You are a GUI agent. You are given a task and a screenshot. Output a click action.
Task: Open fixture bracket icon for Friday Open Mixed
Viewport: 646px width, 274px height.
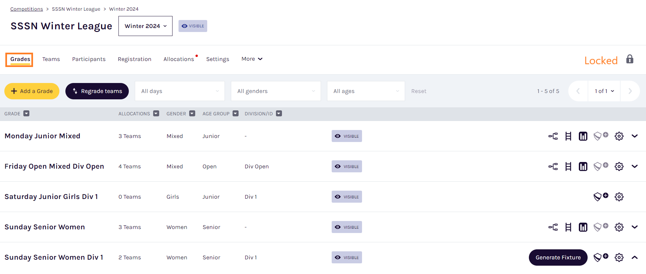(x=553, y=166)
